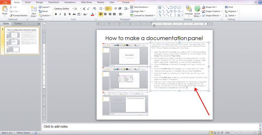262x135 pixels.
Task: Toggle Bold formatting
Action: click(x=56, y=14)
